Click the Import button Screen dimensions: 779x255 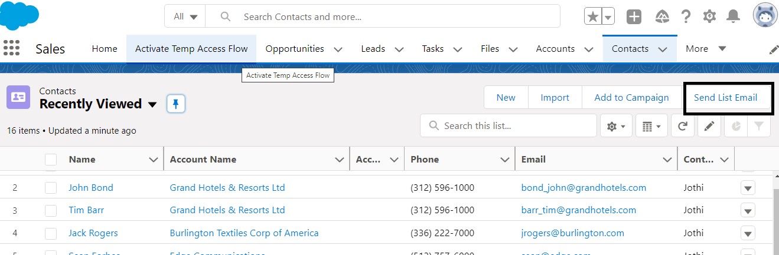click(555, 98)
